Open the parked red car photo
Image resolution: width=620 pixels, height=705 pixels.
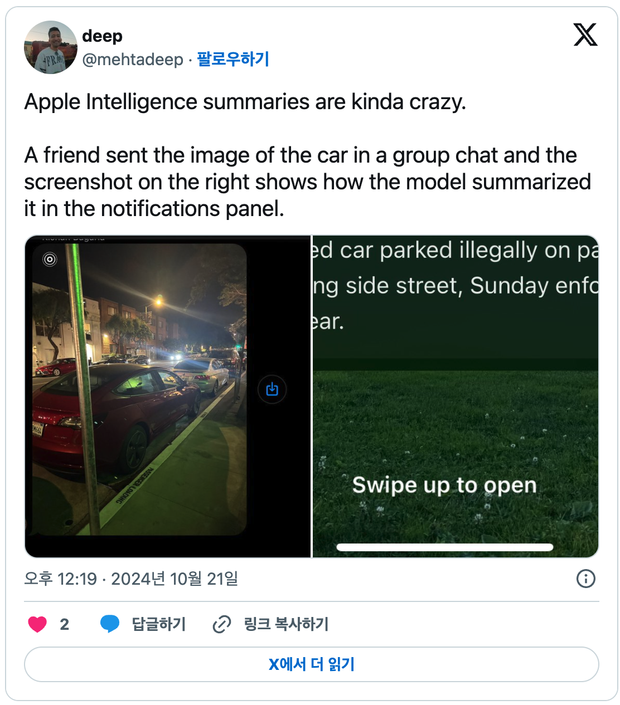point(168,396)
